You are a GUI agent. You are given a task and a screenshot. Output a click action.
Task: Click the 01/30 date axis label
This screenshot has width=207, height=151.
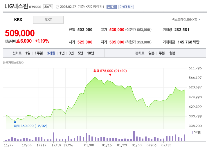coord(137,145)
